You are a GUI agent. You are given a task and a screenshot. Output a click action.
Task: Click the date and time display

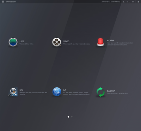click(111, 2)
